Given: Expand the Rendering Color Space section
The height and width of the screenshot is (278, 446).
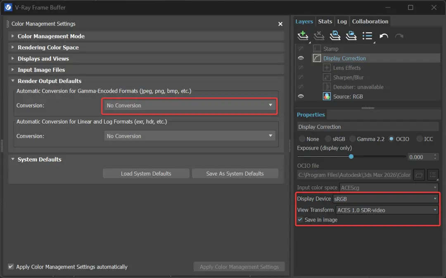Looking at the screenshot, I should click(x=12, y=47).
